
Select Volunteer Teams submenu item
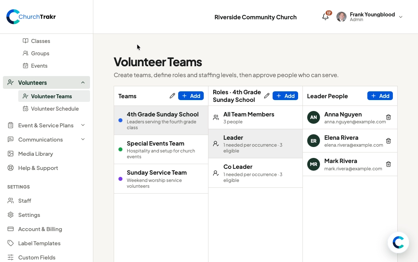(54, 96)
